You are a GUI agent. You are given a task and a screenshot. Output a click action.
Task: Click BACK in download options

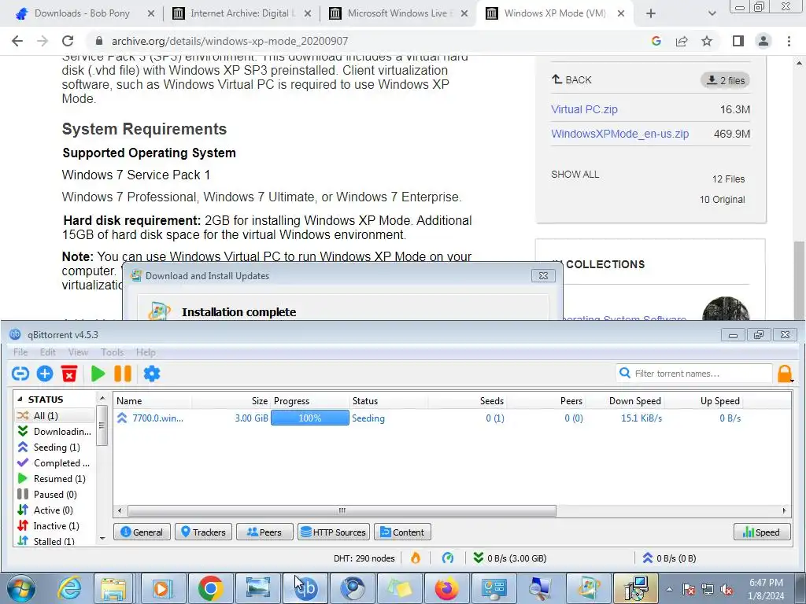571,79
